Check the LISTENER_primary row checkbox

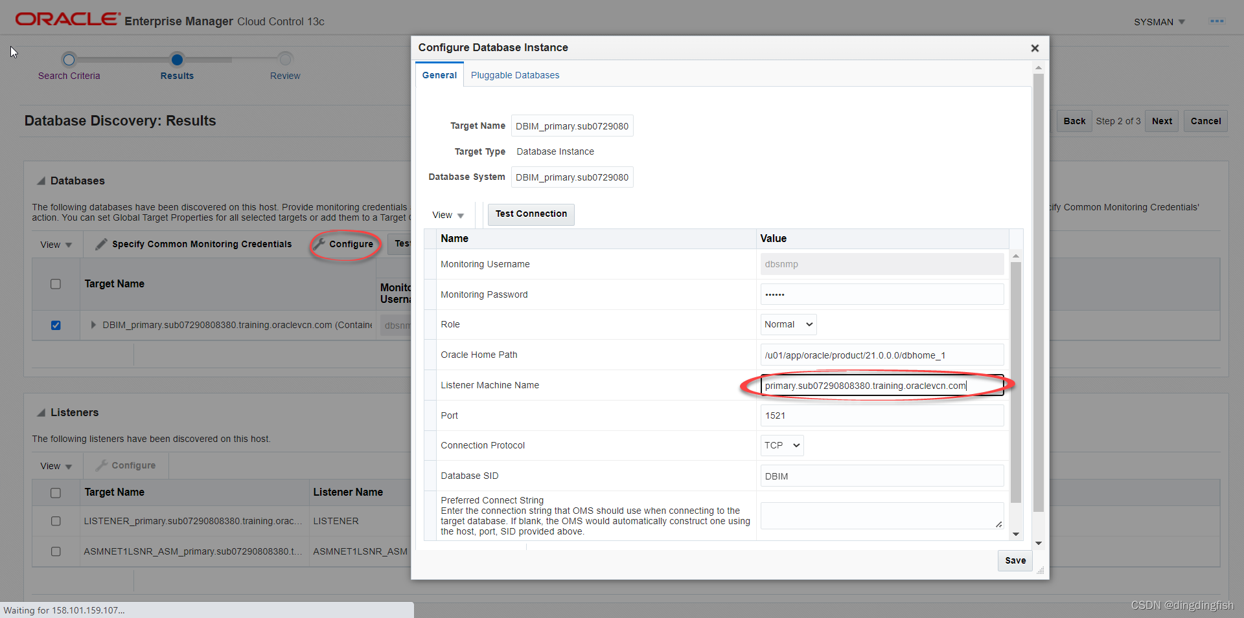pyautogui.click(x=56, y=521)
